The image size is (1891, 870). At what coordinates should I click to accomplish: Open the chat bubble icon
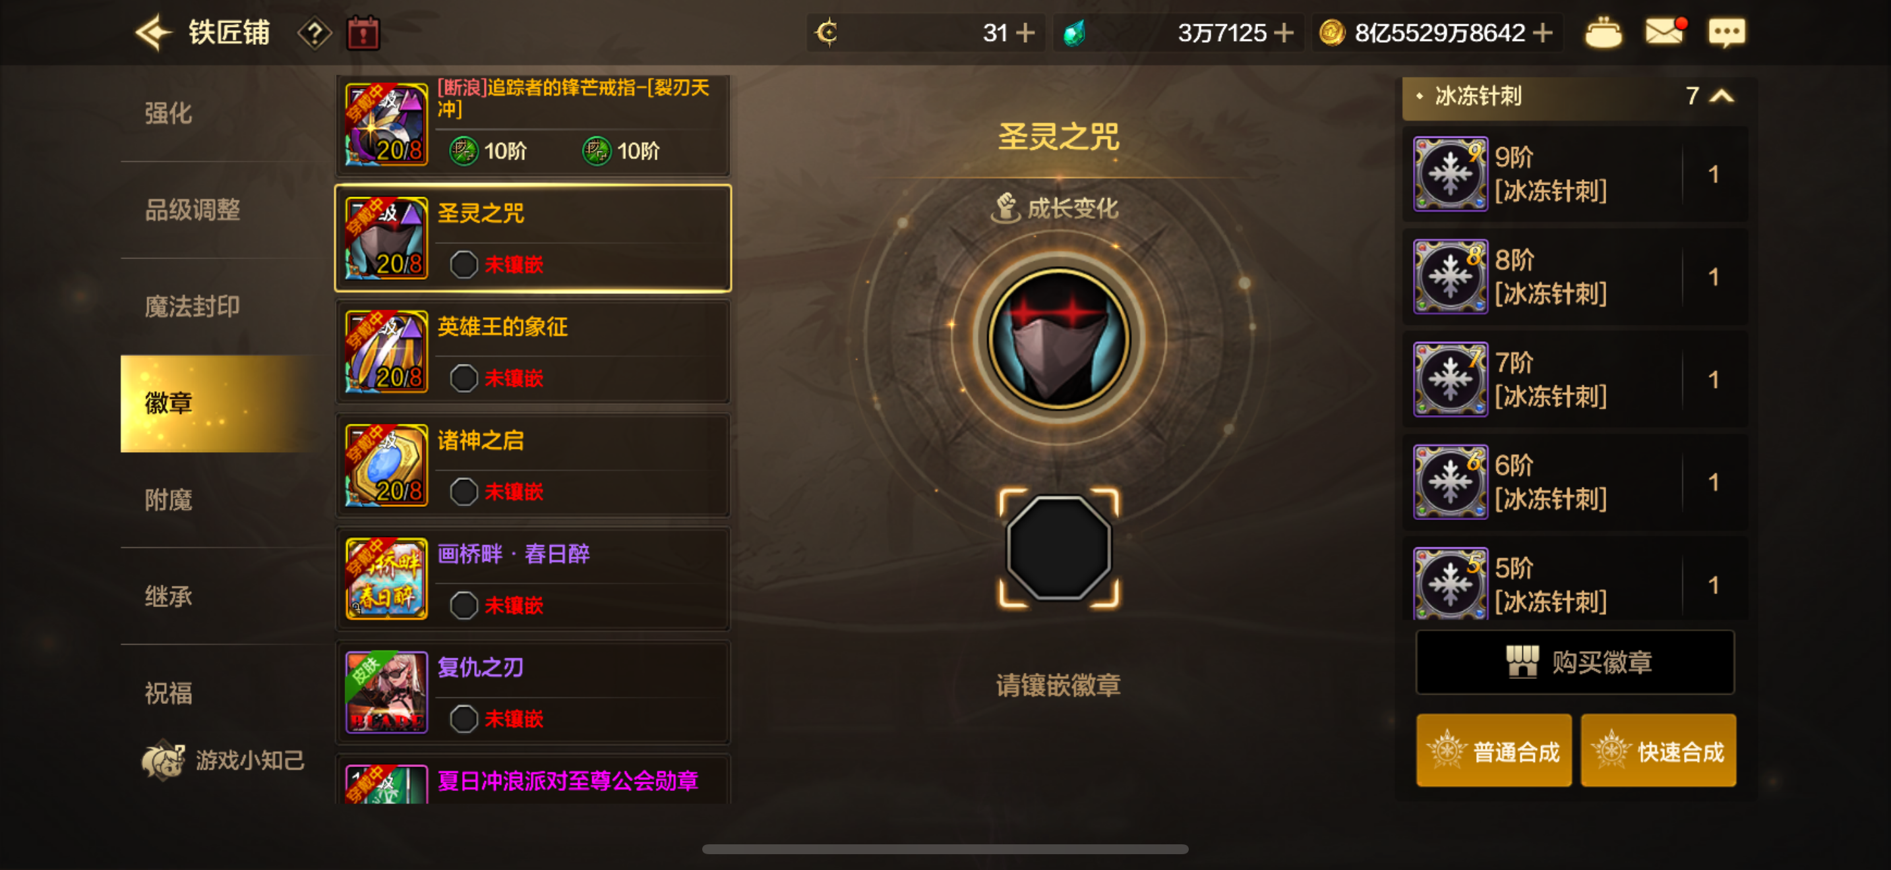[1727, 33]
